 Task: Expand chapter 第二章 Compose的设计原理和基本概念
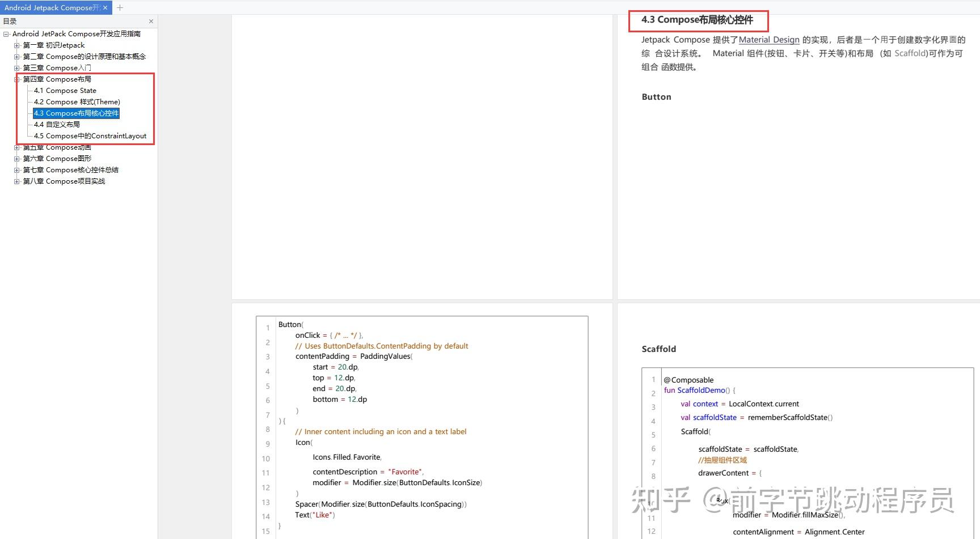click(17, 56)
